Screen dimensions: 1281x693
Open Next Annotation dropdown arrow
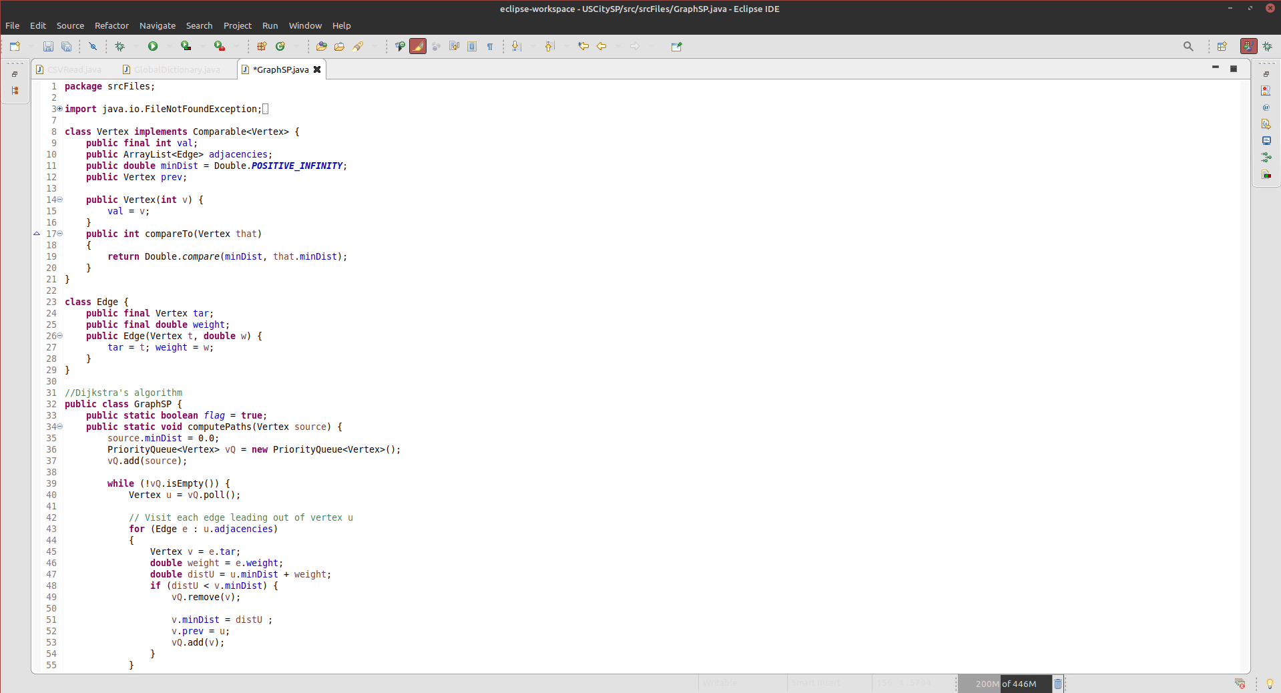point(532,46)
